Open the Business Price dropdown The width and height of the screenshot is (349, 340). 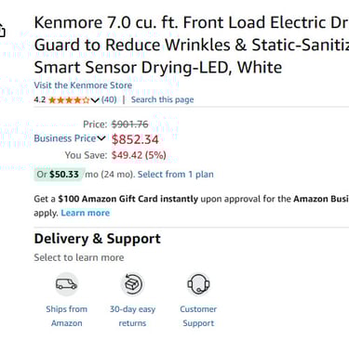point(70,138)
